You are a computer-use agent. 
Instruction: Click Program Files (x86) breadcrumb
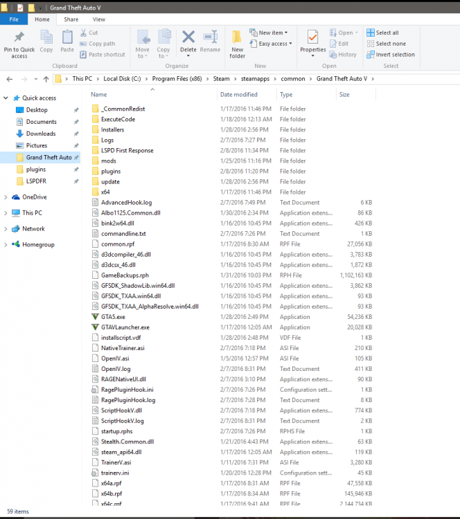[x=177, y=79]
